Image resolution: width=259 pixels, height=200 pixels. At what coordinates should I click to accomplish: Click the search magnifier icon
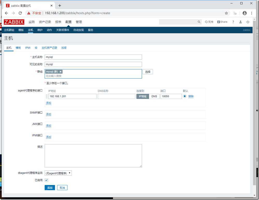click(199, 22)
